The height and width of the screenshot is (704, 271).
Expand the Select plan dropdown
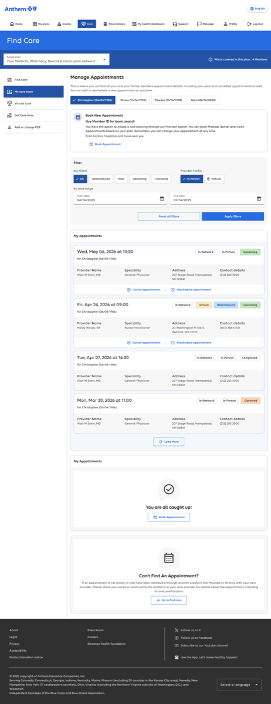coord(56,59)
